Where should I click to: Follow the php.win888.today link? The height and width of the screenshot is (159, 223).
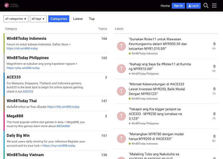pyautogui.click(x=23, y=68)
